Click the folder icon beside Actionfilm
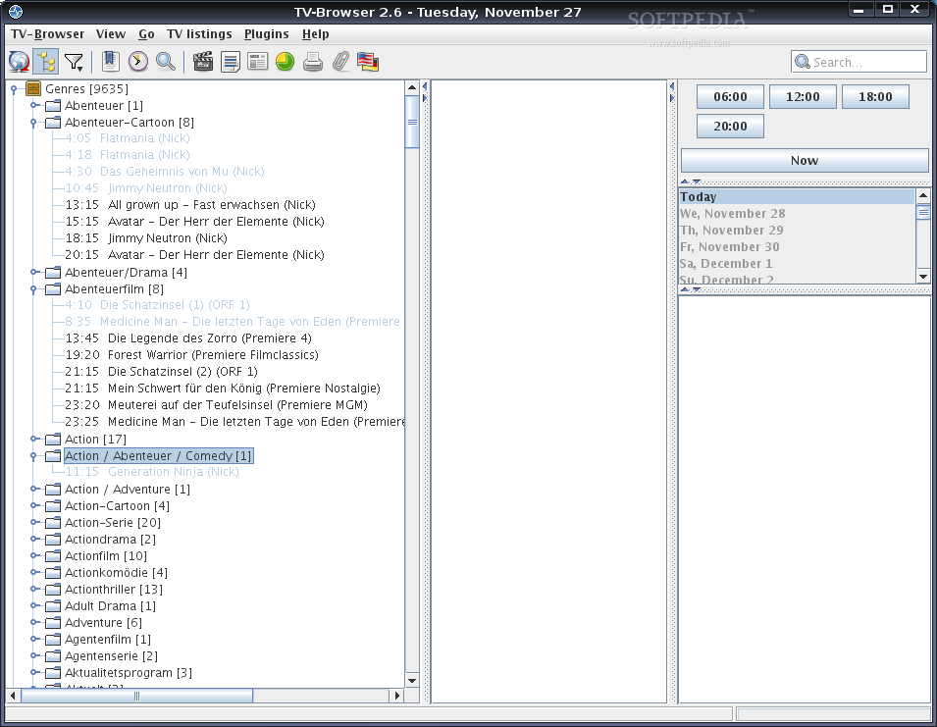The width and height of the screenshot is (937, 727). [x=53, y=556]
